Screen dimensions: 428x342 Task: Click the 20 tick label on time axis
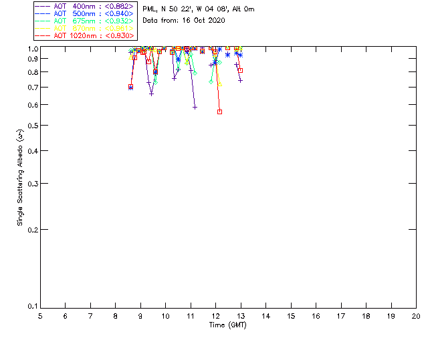point(416,315)
